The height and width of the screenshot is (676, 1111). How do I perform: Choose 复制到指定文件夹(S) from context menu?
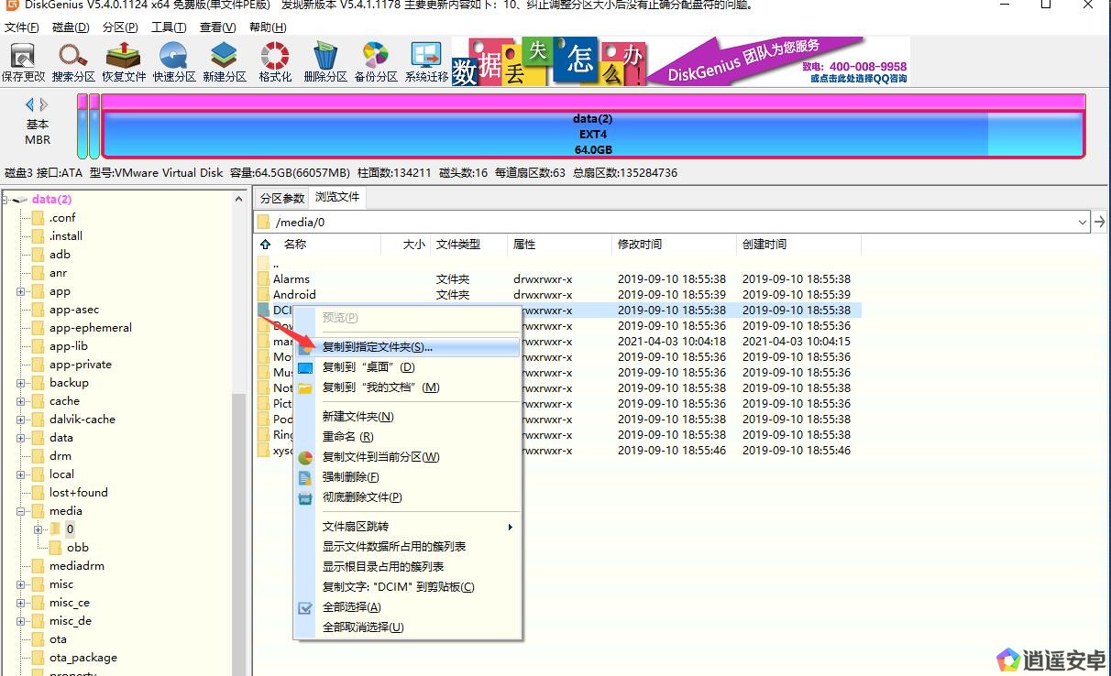[x=377, y=347]
